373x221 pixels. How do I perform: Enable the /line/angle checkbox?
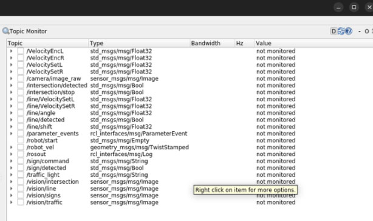coord(21,113)
